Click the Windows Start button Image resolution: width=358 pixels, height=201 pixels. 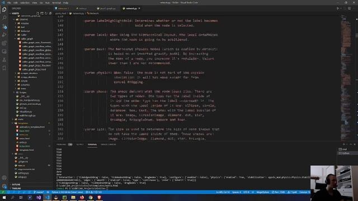pos(4,197)
